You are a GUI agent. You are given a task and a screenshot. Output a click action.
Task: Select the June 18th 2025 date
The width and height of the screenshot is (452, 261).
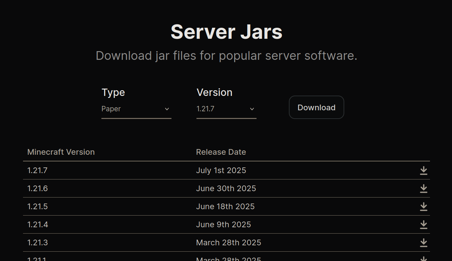pos(225,207)
